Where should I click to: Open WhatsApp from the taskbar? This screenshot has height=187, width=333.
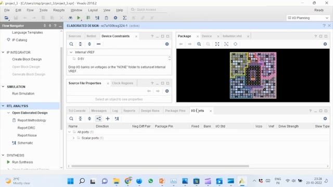(150, 181)
